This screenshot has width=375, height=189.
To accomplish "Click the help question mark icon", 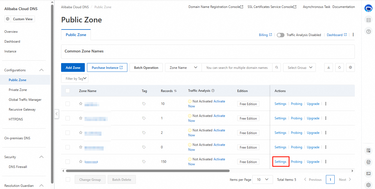I will (x=368, y=31).
